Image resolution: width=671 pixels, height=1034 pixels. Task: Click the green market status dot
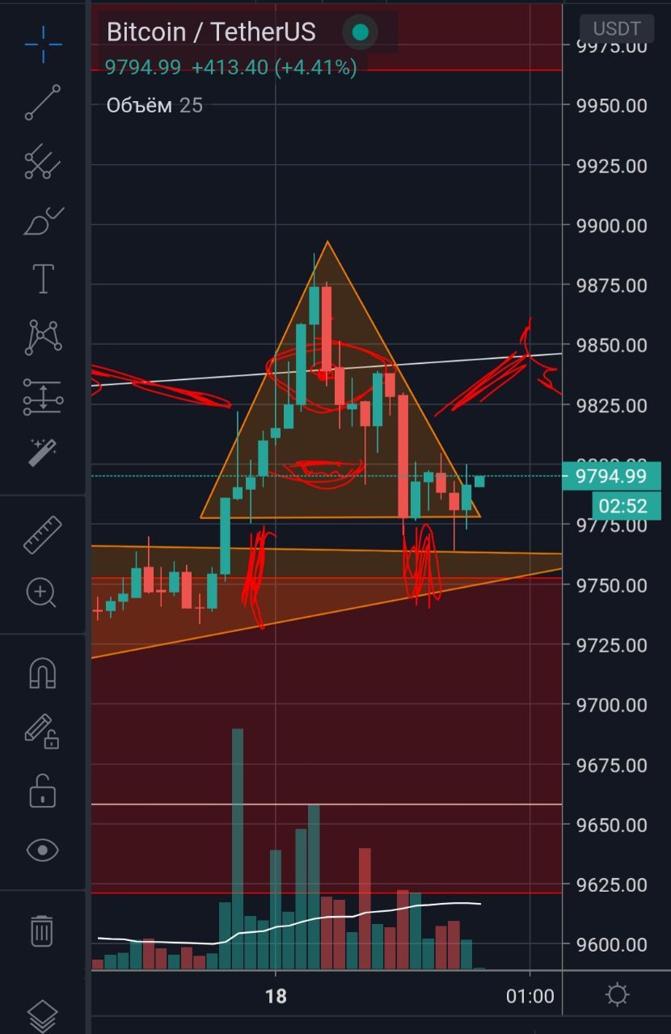tap(361, 32)
